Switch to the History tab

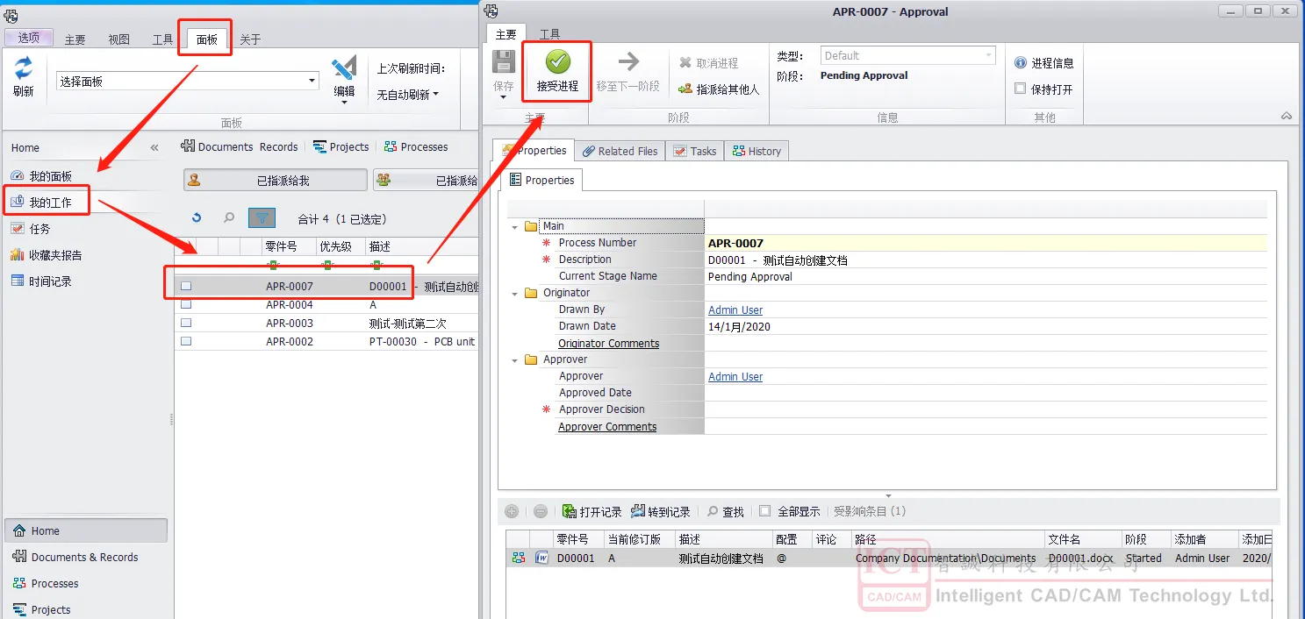[x=756, y=151]
